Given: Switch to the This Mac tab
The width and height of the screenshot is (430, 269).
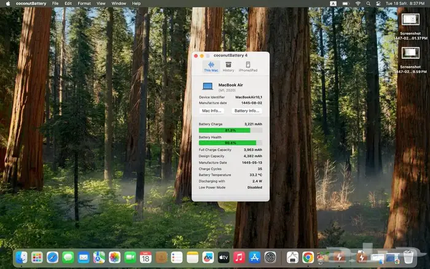Looking at the screenshot, I should pyautogui.click(x=211, y=66).
